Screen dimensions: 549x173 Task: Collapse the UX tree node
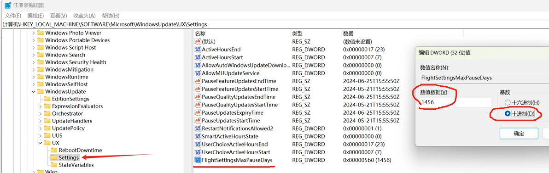(x=40, y=143)
